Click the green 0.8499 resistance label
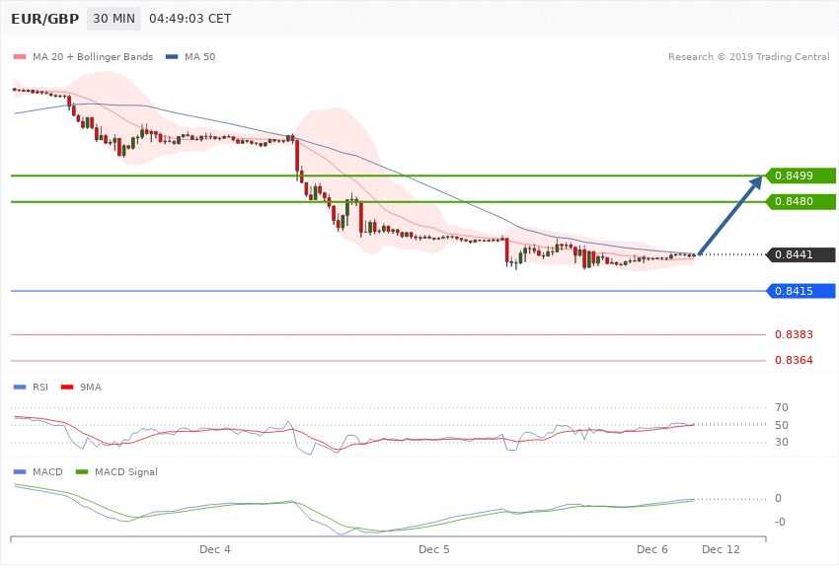 click(x=801, y=176)
